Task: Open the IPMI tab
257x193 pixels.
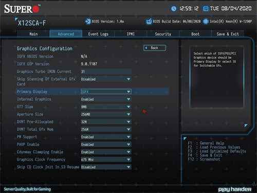Action: tap(131, 34)
